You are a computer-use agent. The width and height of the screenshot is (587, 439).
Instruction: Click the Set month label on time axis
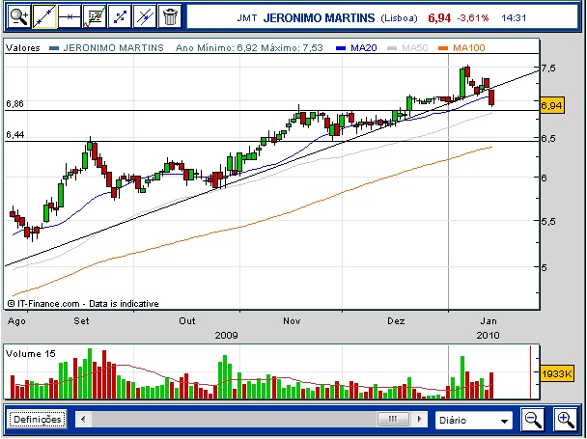point(82,321)
